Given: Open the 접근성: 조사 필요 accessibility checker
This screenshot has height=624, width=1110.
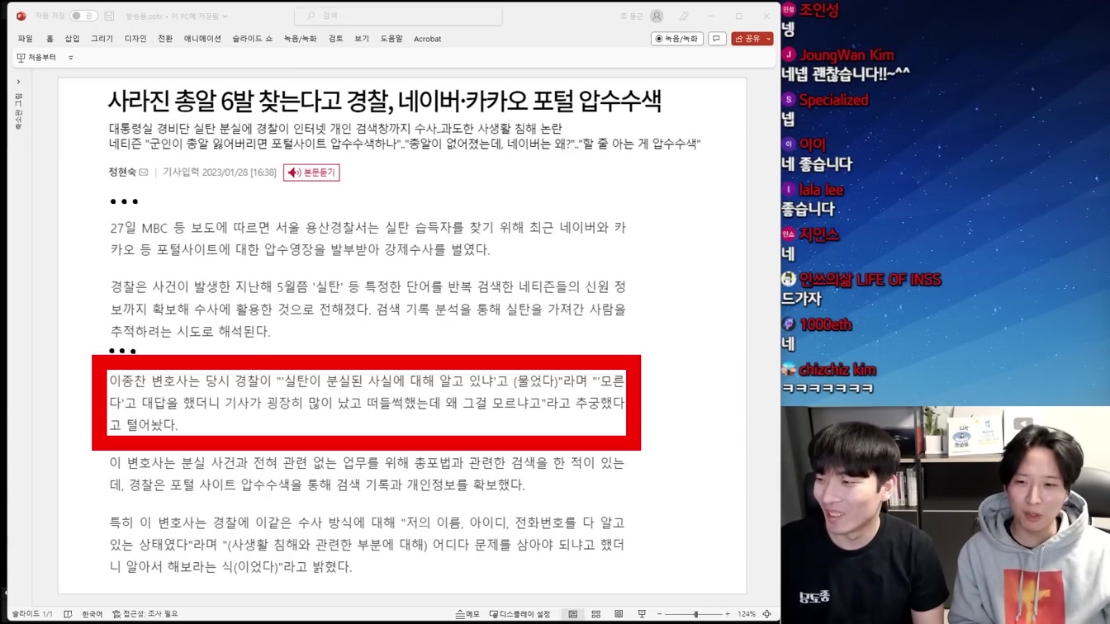Looking at the screenshot, I should pos(145,614).
